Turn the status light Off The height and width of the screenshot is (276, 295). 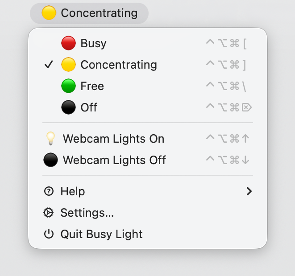point(89,107)
